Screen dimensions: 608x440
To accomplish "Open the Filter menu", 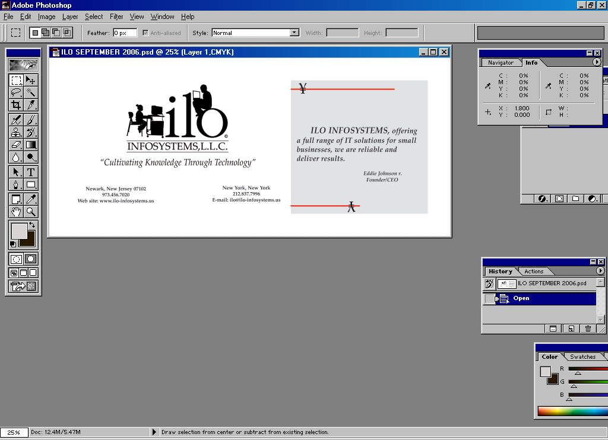I will 116,17.
